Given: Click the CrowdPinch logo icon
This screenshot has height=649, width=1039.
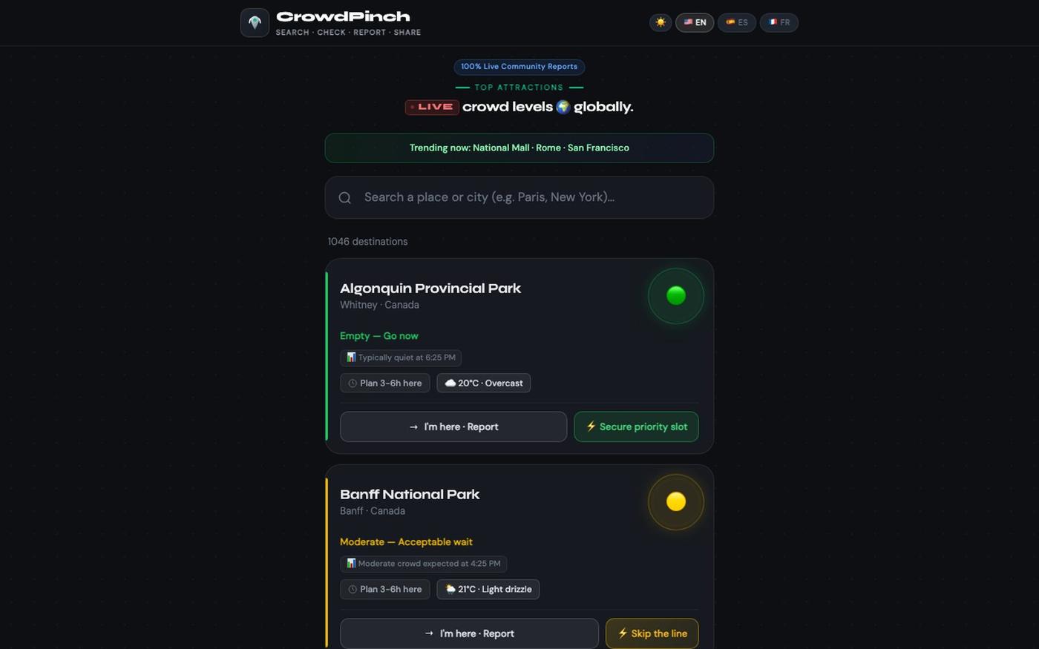Looking at the screenshot, I should (255, 22).
